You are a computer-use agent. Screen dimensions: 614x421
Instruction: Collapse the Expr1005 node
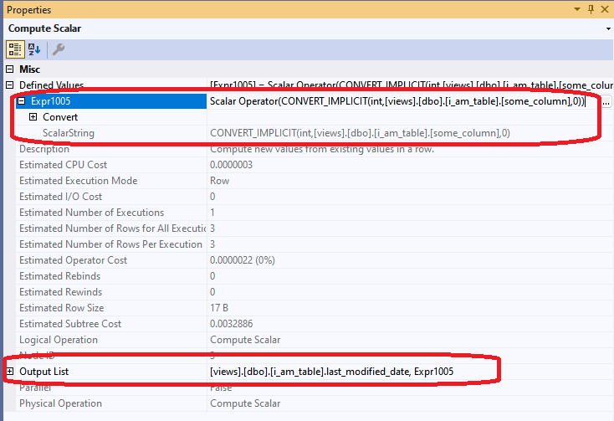[x=21, y=101]
